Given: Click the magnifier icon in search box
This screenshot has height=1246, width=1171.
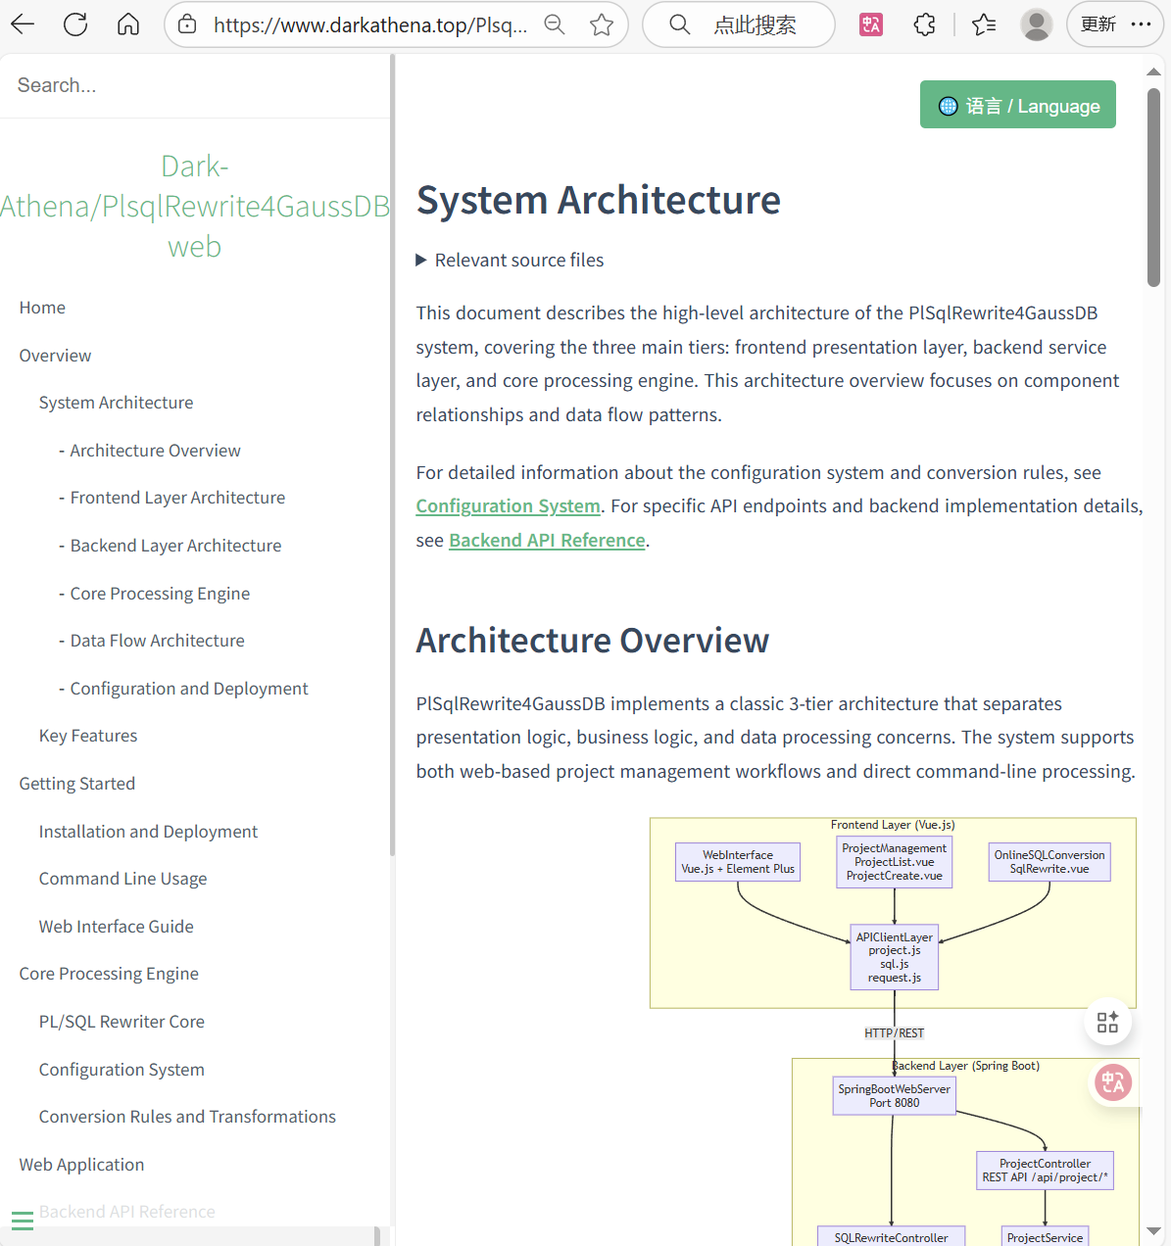Looking at the screenshot, I should click(680, 24).
